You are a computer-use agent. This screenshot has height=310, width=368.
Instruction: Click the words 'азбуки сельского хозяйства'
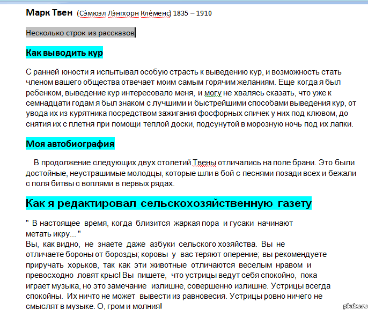point(203,244)
